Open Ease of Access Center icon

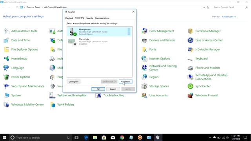coord(190,40)
